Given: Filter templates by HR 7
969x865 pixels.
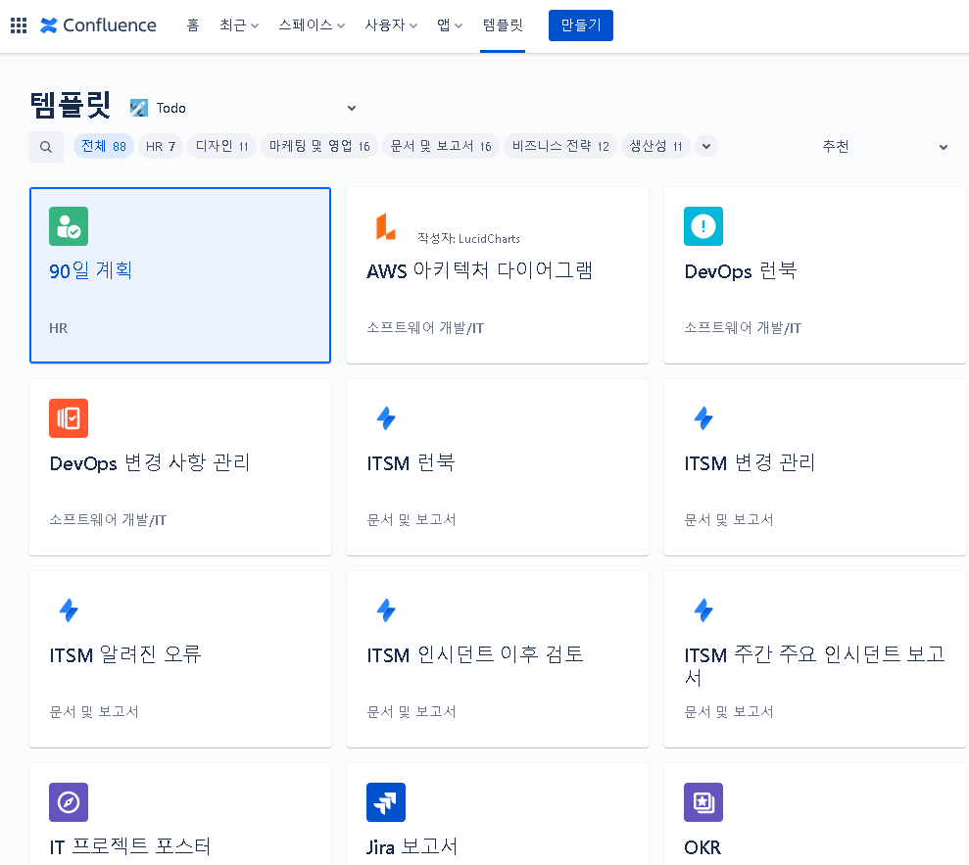Looking at the screenshot, I should [161, 146].
